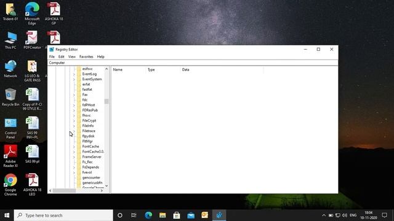Select the SAS 99 pl spreadsheet icon
Image resolution: width=394 pixels, height=221 pixels.
tap(32, 154)
